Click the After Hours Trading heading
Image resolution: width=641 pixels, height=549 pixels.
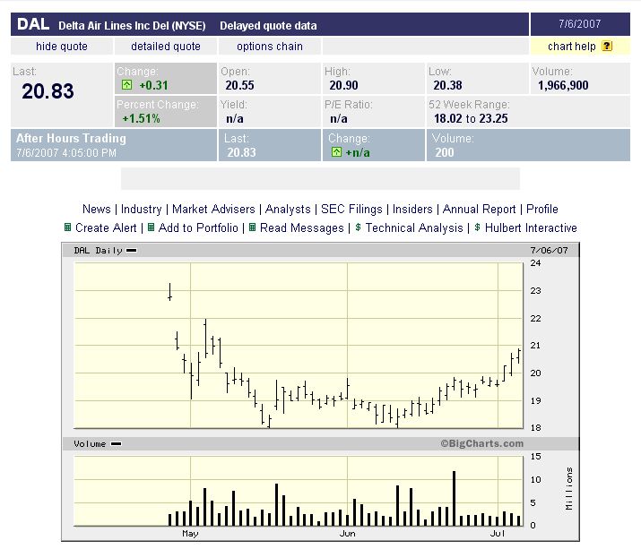pyautogui.click(x=71, y=138)
